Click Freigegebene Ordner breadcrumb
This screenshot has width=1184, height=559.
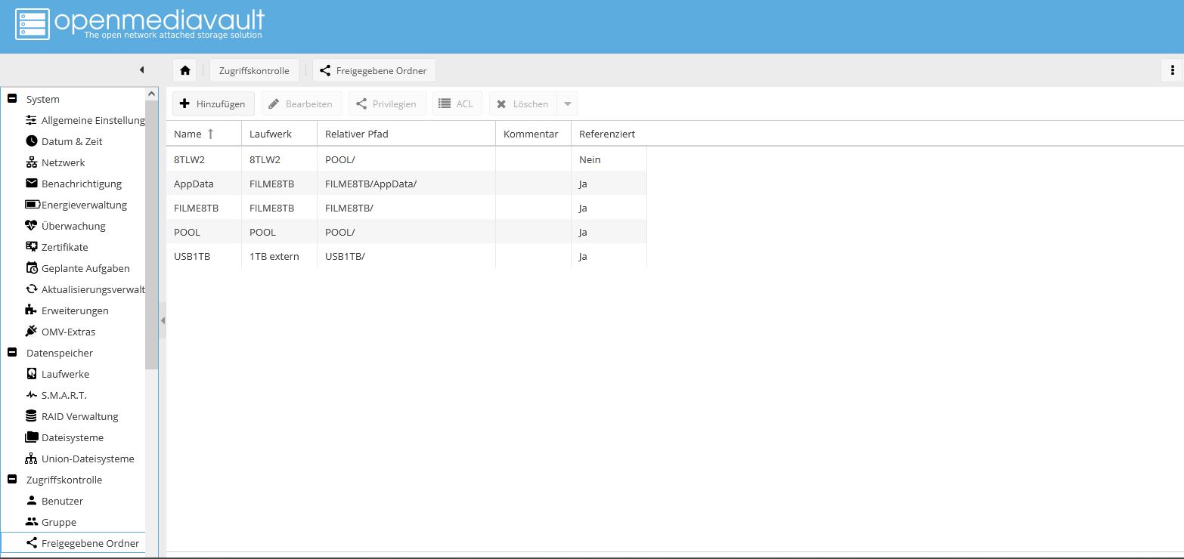374,70
